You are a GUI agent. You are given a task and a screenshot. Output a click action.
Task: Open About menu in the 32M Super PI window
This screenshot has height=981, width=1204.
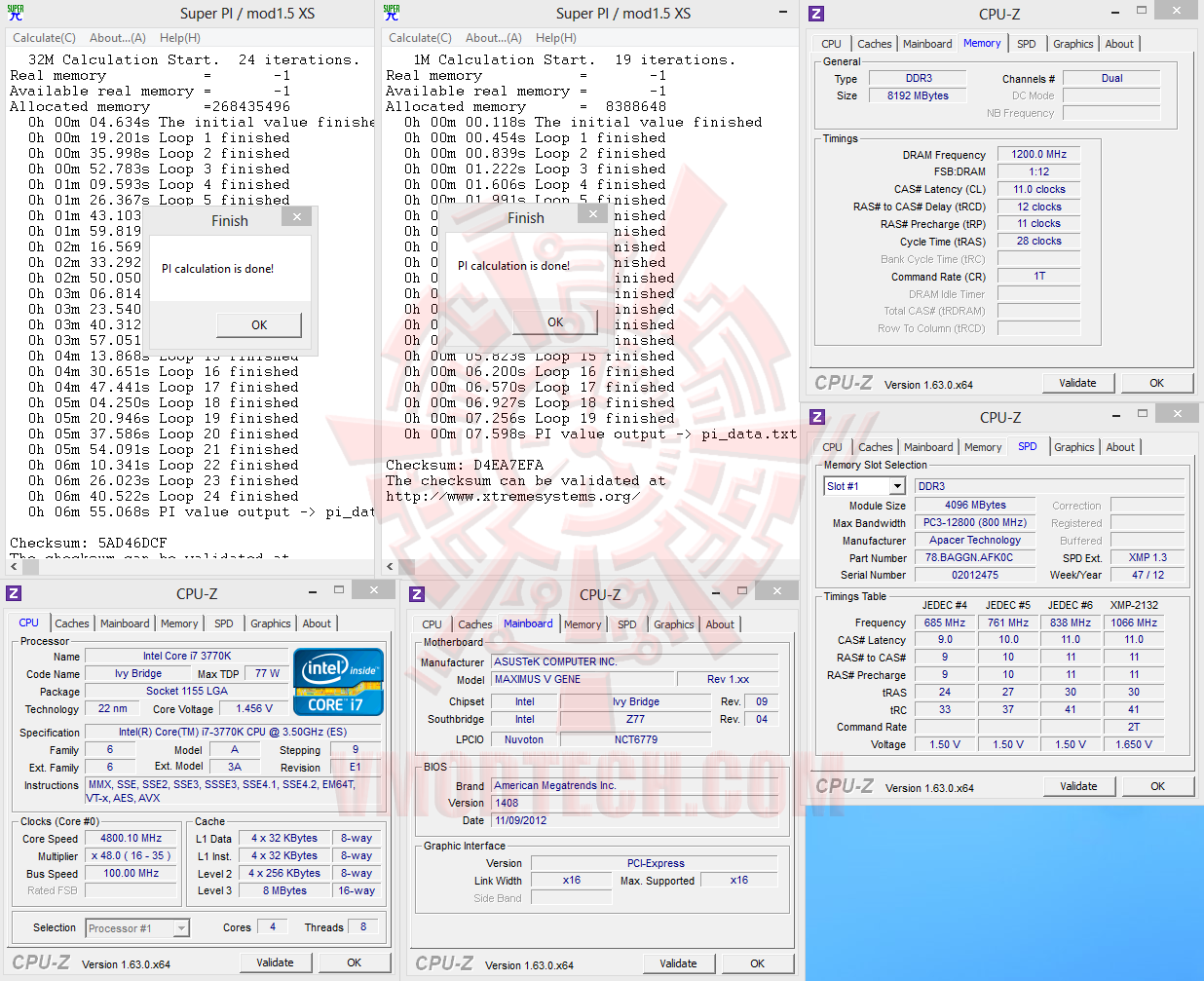tap(118, 38)
